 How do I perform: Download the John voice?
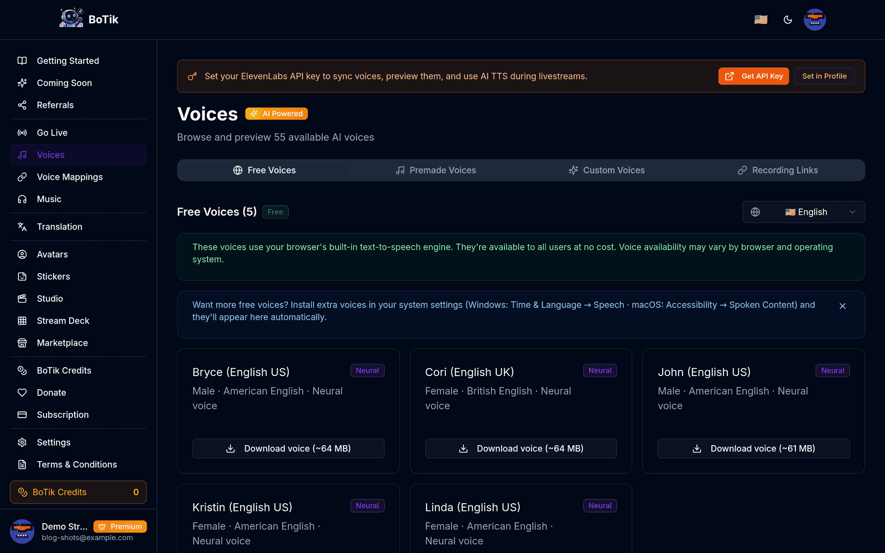click(x=753, y=448)
